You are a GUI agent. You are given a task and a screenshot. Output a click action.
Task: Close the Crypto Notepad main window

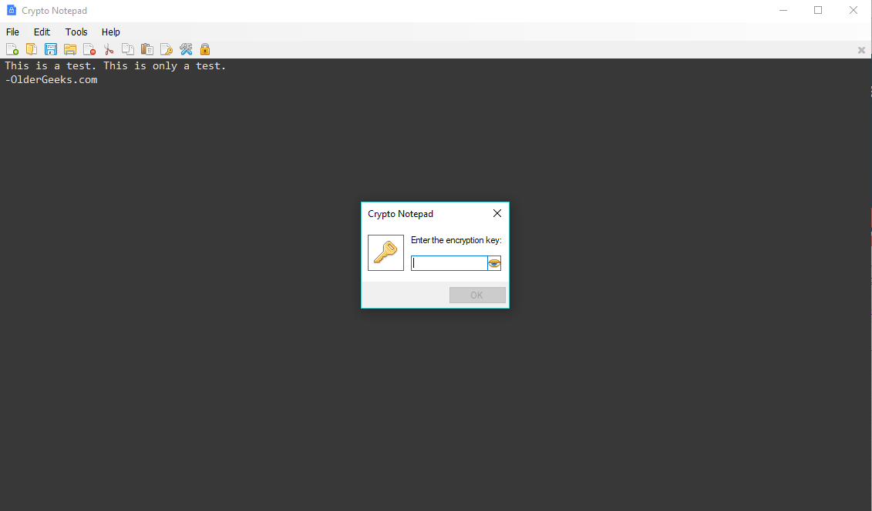853,10
